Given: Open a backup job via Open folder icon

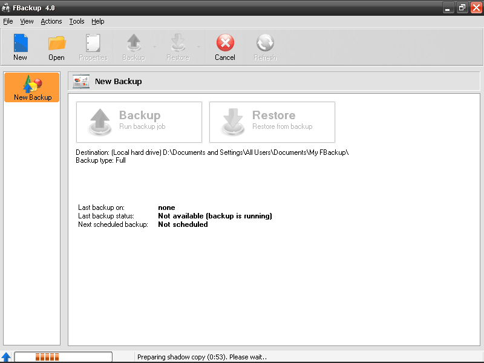Looking at the screenshot, I should 56,47.
